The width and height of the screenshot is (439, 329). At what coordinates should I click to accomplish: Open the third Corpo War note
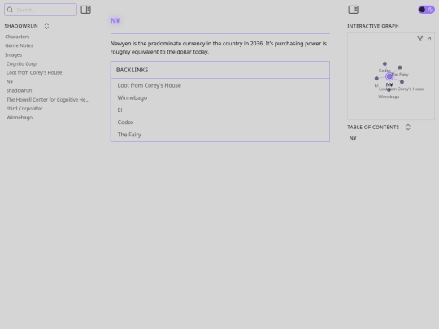point(24,109)
